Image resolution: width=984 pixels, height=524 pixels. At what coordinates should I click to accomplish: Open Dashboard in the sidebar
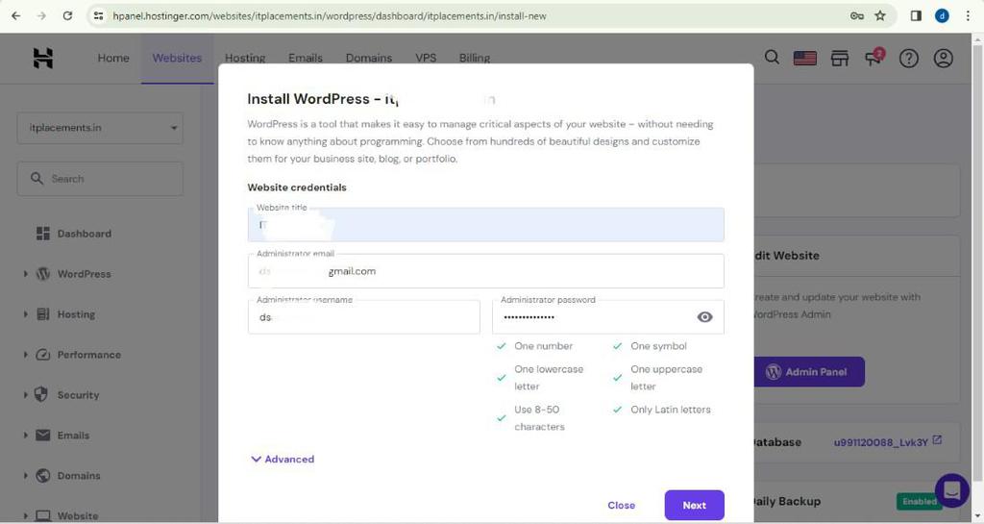click(84, 234)
